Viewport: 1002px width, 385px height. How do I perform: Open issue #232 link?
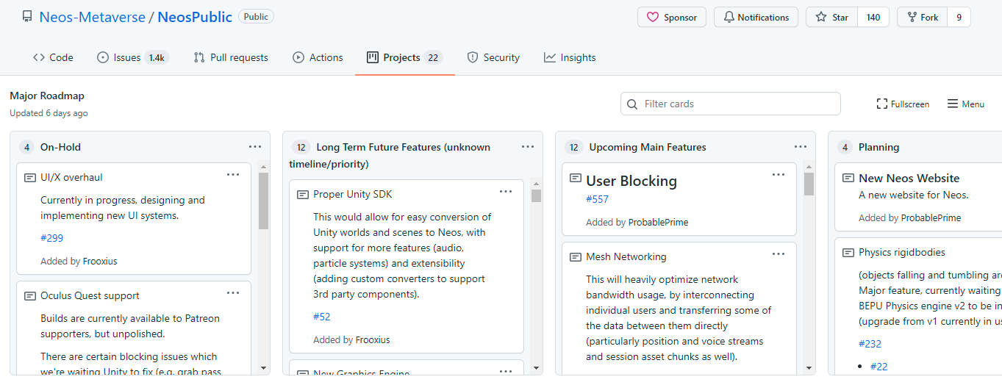(870, 344)
